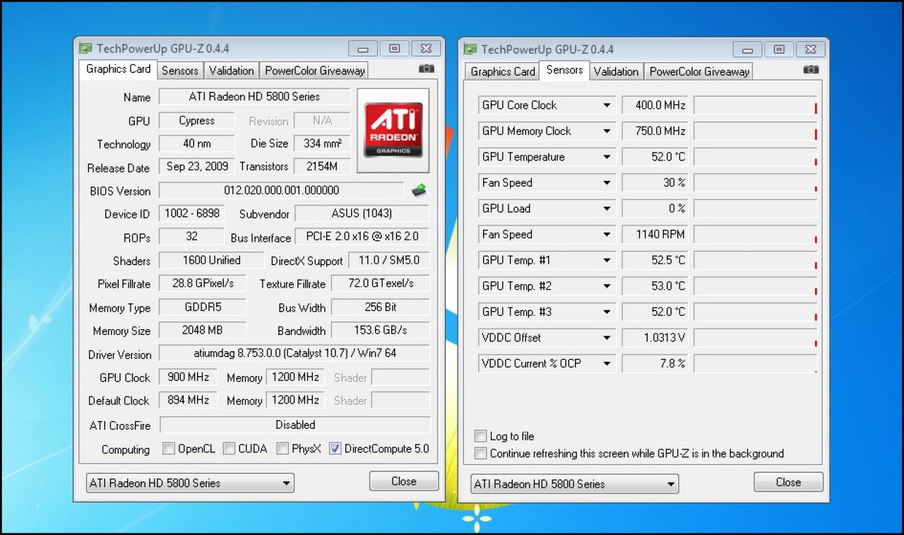
Task: Switch to Graphics Card tab in right window
Action: [503, 71]
